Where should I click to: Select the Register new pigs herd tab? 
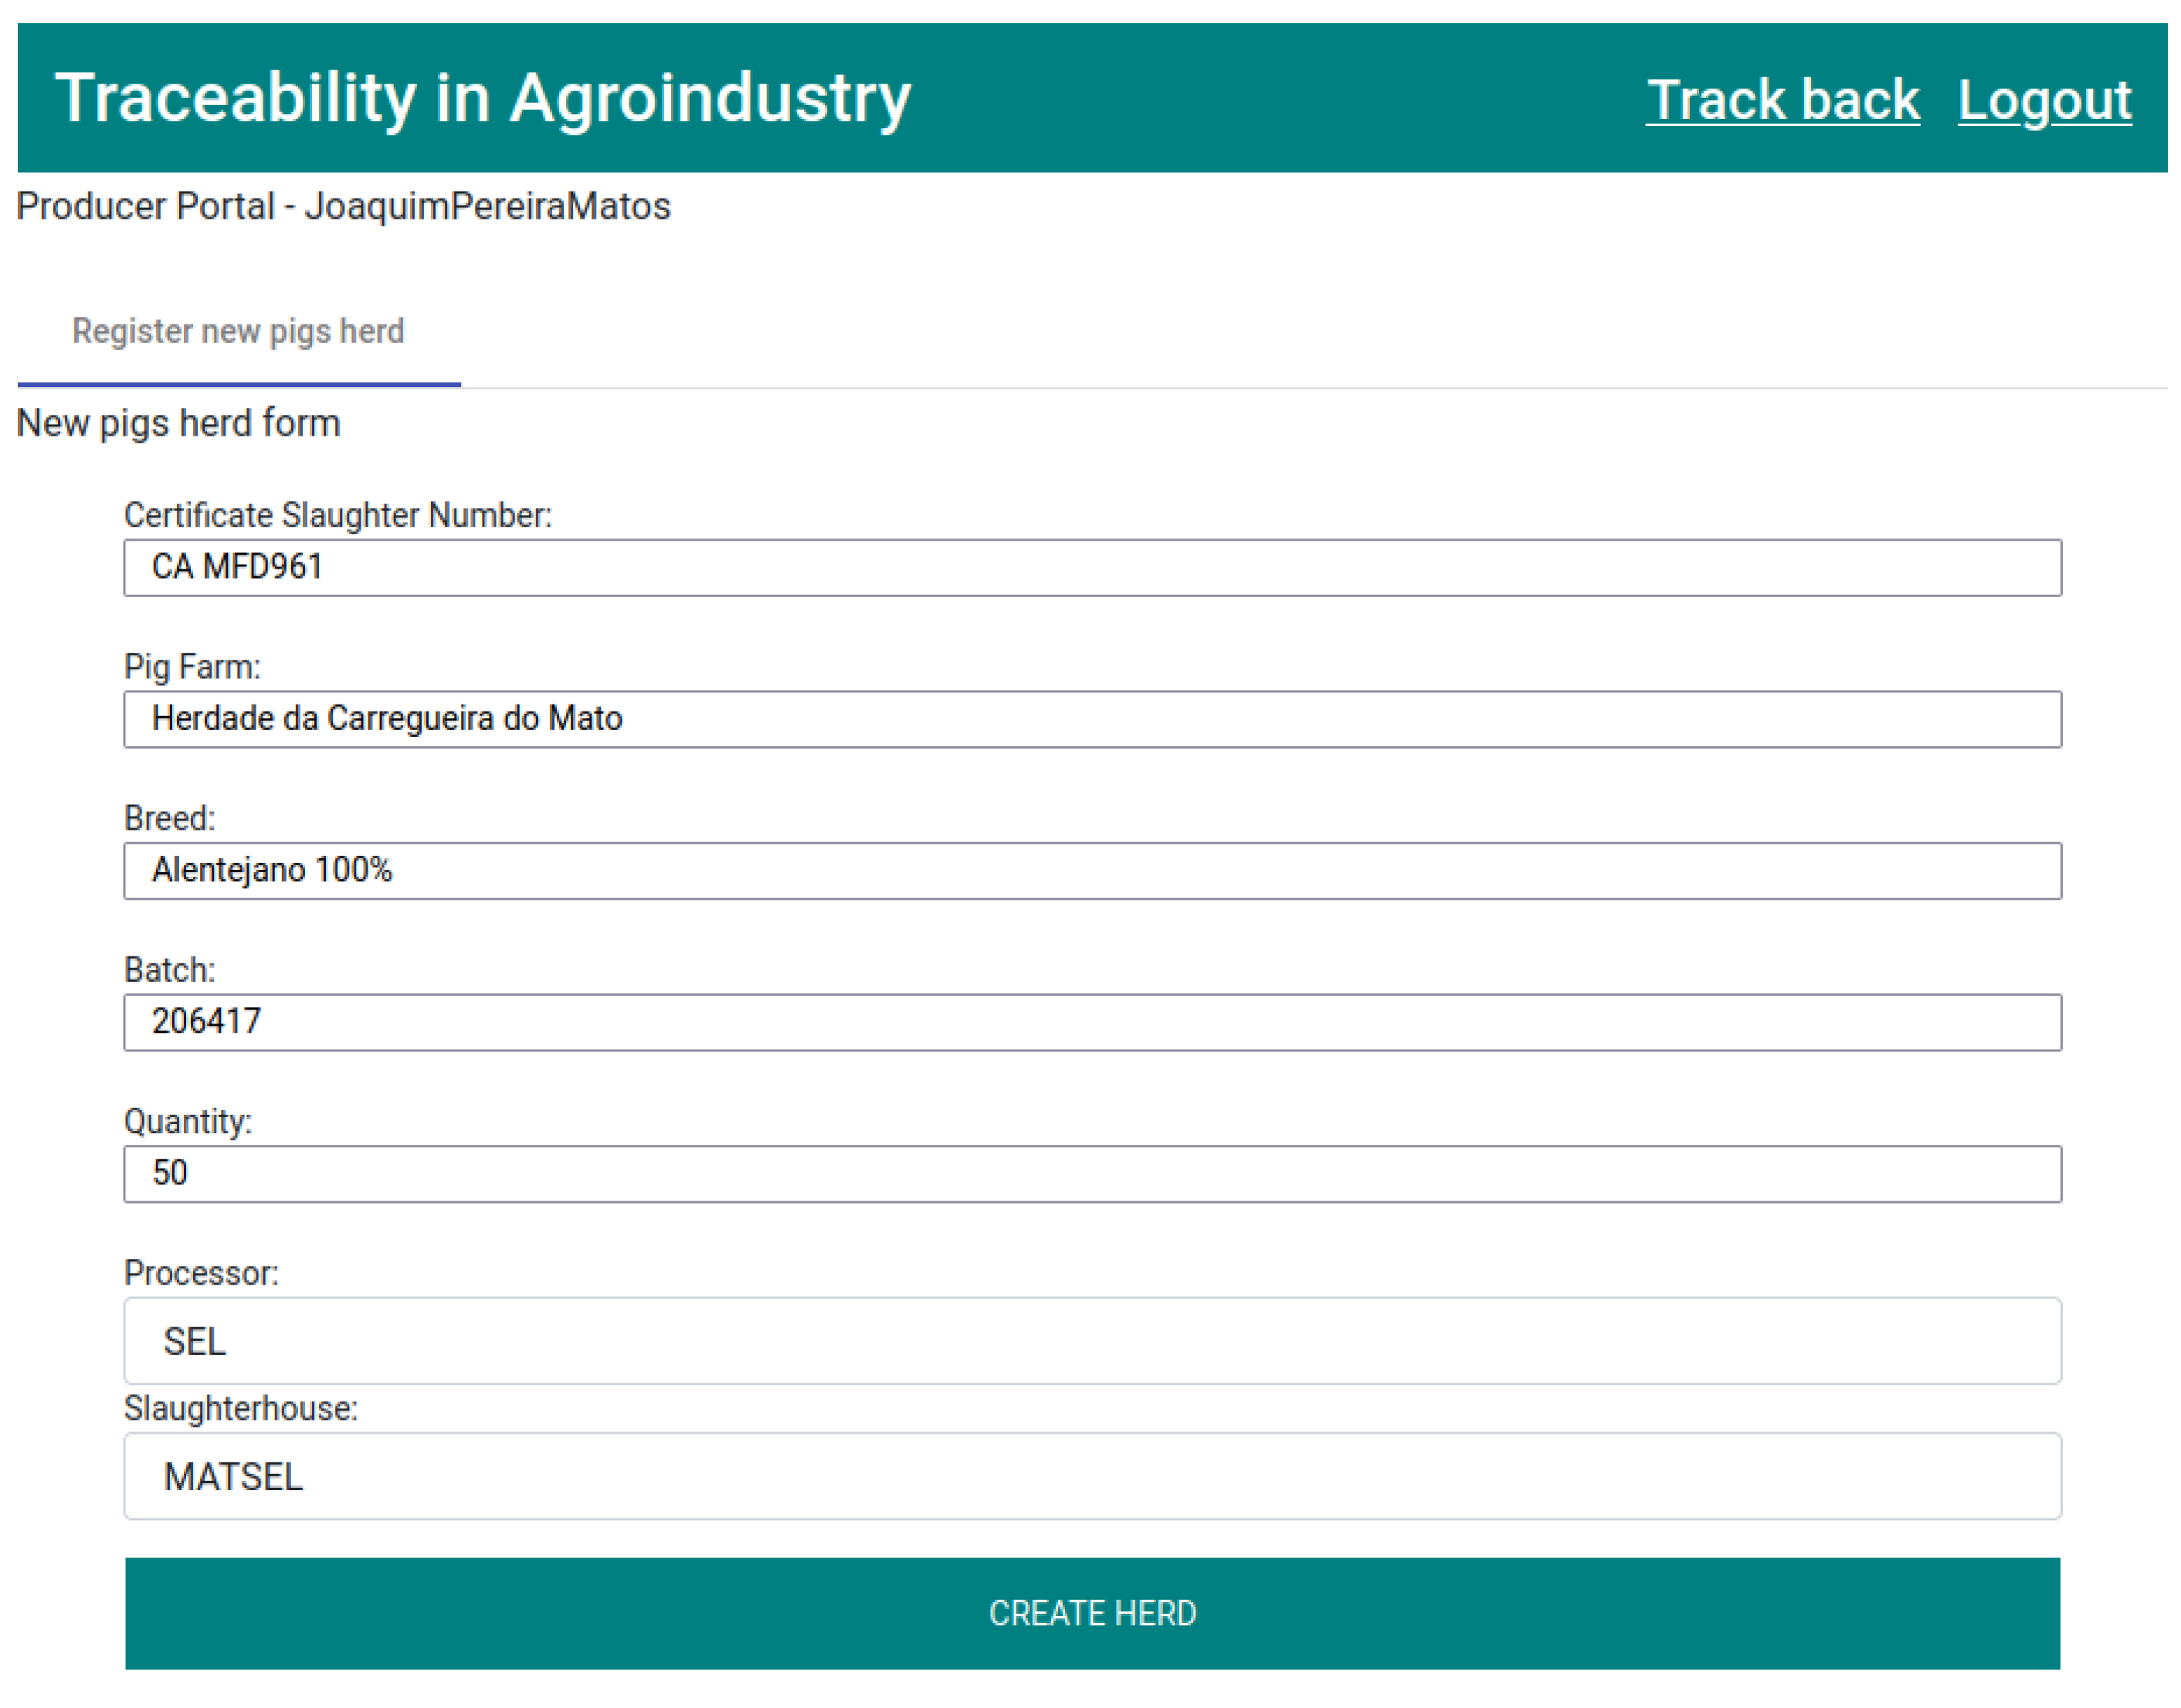click(238, 331)
